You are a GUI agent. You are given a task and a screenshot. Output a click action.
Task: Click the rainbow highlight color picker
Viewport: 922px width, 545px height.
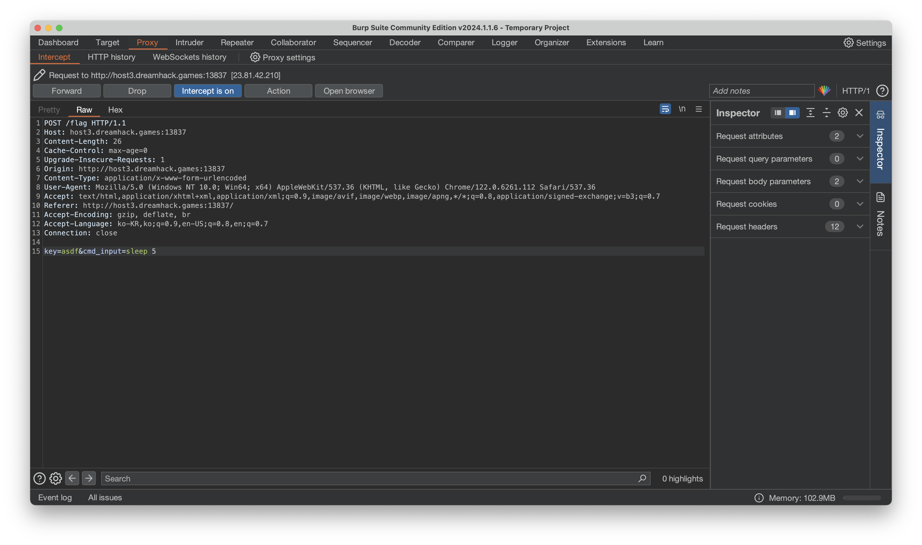pyautogui.click(x=824, y=91)
